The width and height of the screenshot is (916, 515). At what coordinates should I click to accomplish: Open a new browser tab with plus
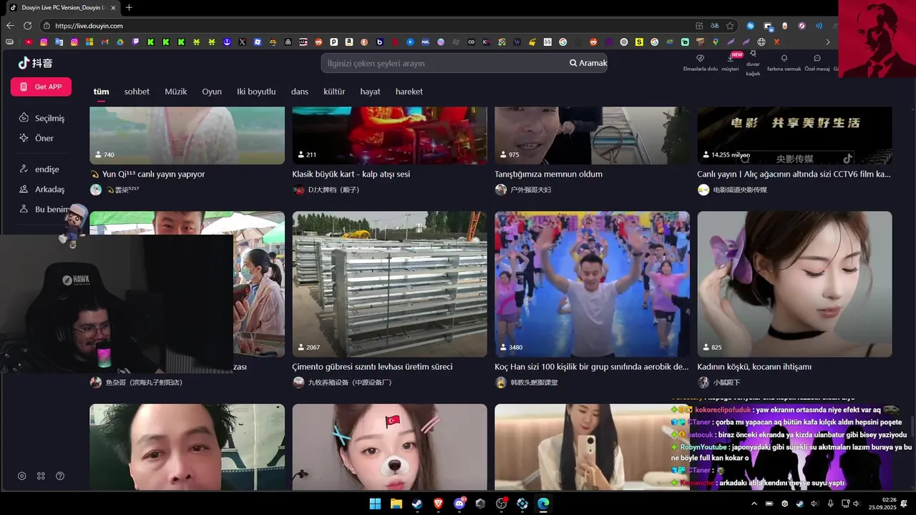click(129, 8)
